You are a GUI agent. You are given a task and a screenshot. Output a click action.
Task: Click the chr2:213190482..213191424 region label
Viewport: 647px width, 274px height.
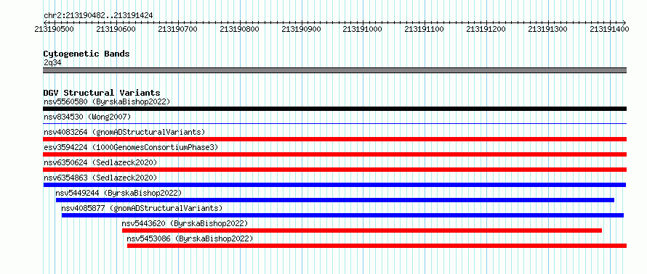(98, 15)
